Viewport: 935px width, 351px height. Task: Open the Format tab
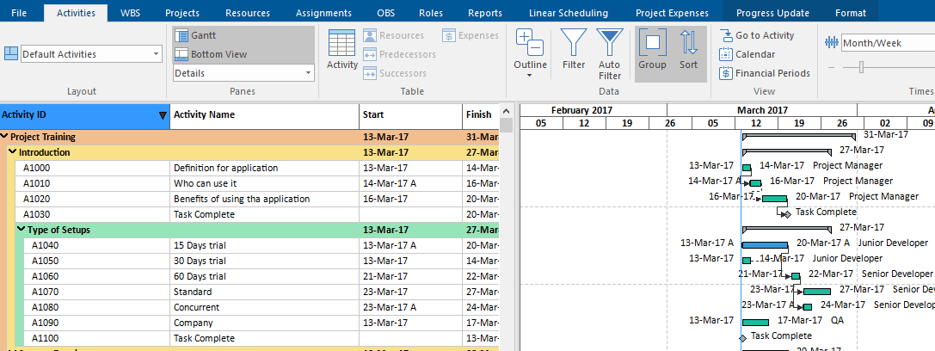click(851, 13)
